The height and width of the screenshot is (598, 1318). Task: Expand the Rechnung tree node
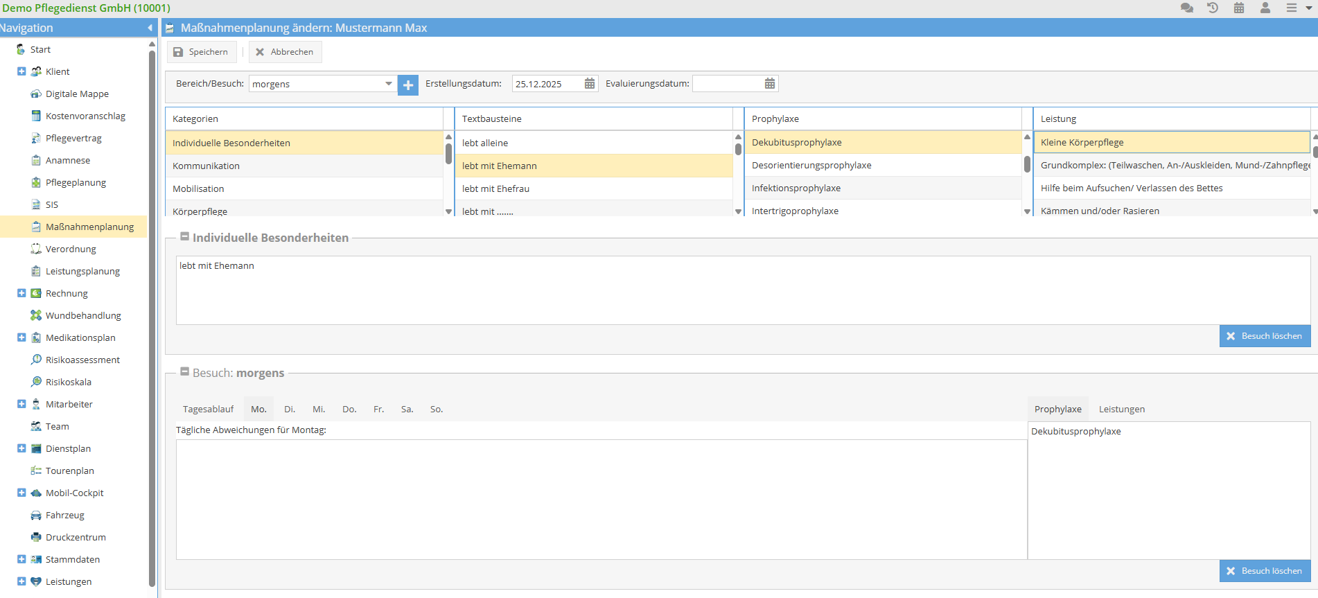point(21,293)
